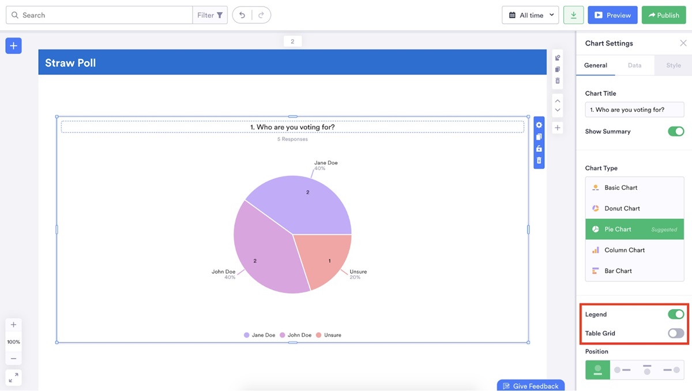The width and height of the screenshot is (692, 391).
Task: Select the green legend position swatch
Action: coord(597,369)
